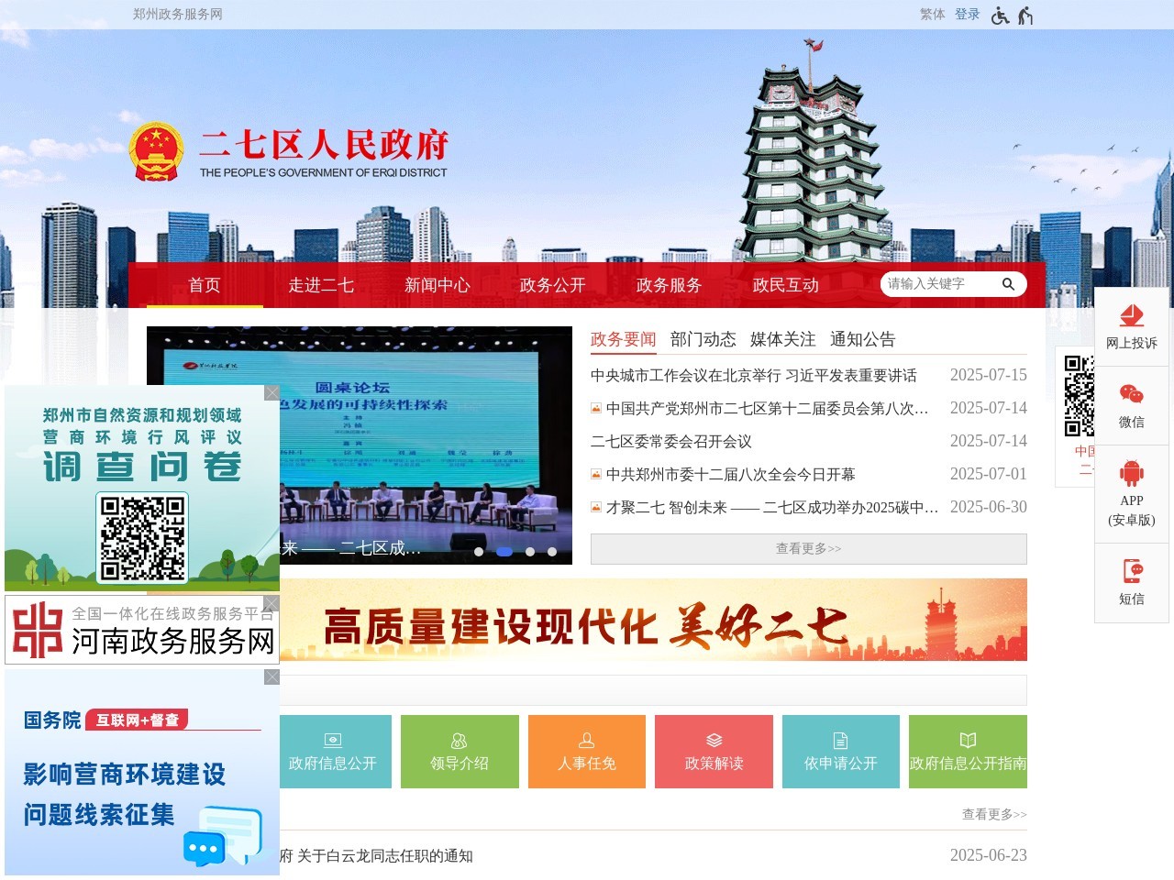The width and height of the screenshot is (1174, 880).
Task: Click the wheelchair accessibility icon in top bar
Action: click(1001, 14)
